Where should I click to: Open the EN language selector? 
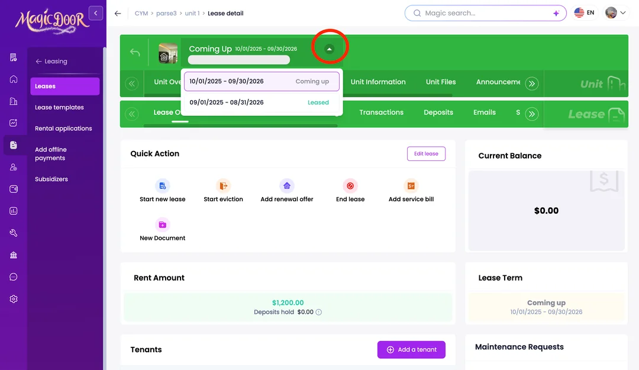[x=584, y=13]
